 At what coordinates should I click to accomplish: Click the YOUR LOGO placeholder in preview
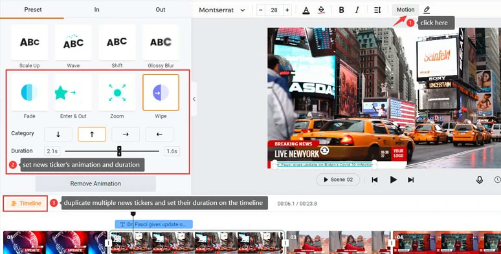[x=398, y=153]
